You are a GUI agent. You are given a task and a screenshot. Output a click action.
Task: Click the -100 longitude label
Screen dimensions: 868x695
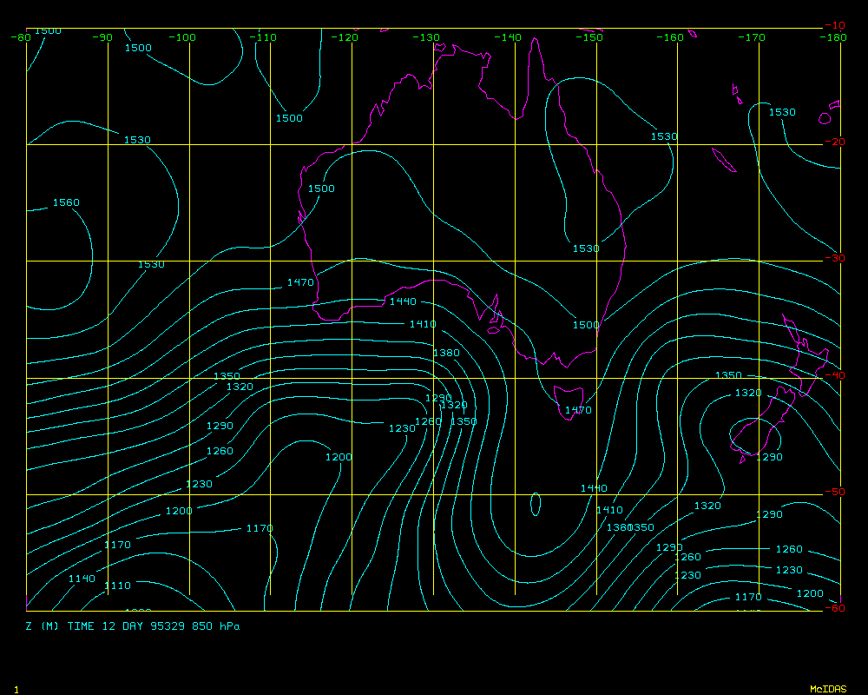182,37
